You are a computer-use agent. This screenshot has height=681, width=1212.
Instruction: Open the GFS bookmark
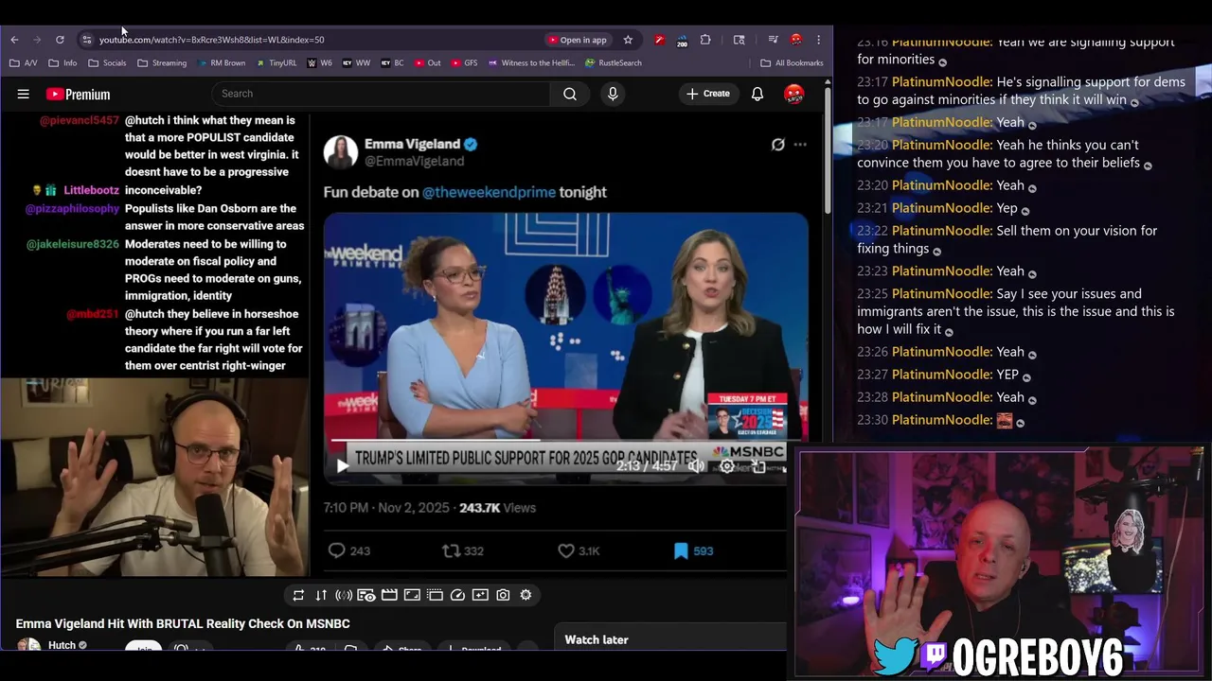click(x=464, y=63)
